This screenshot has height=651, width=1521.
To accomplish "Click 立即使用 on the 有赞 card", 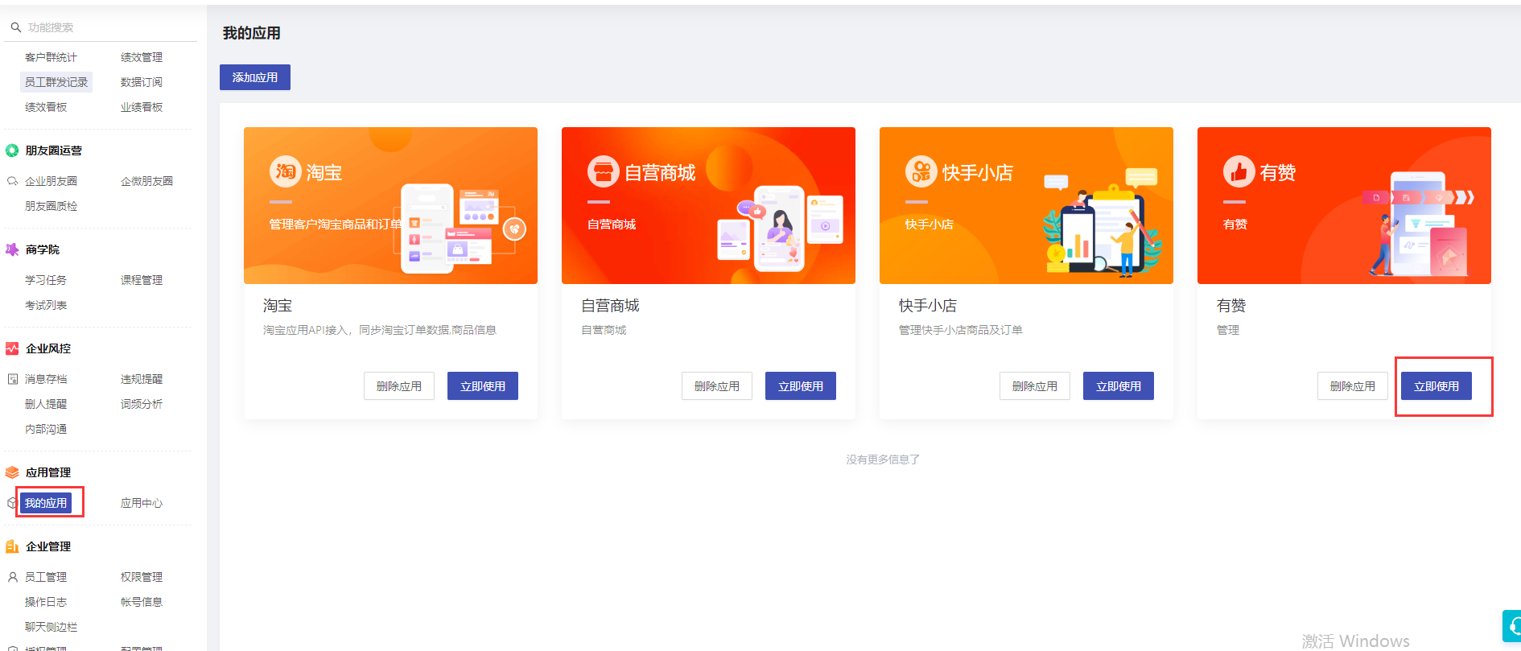I will (x=1436, y=386).
